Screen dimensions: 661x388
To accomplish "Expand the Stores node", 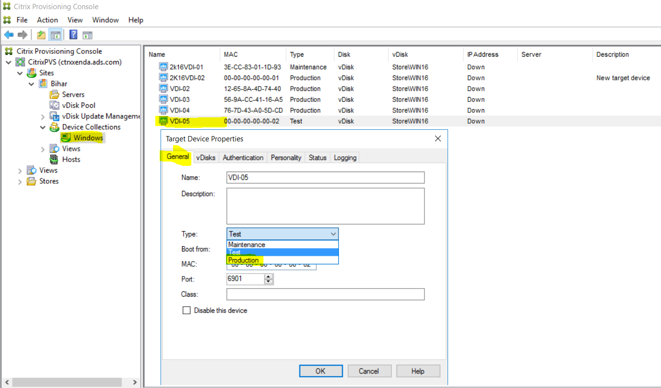I will coord(20,182).
